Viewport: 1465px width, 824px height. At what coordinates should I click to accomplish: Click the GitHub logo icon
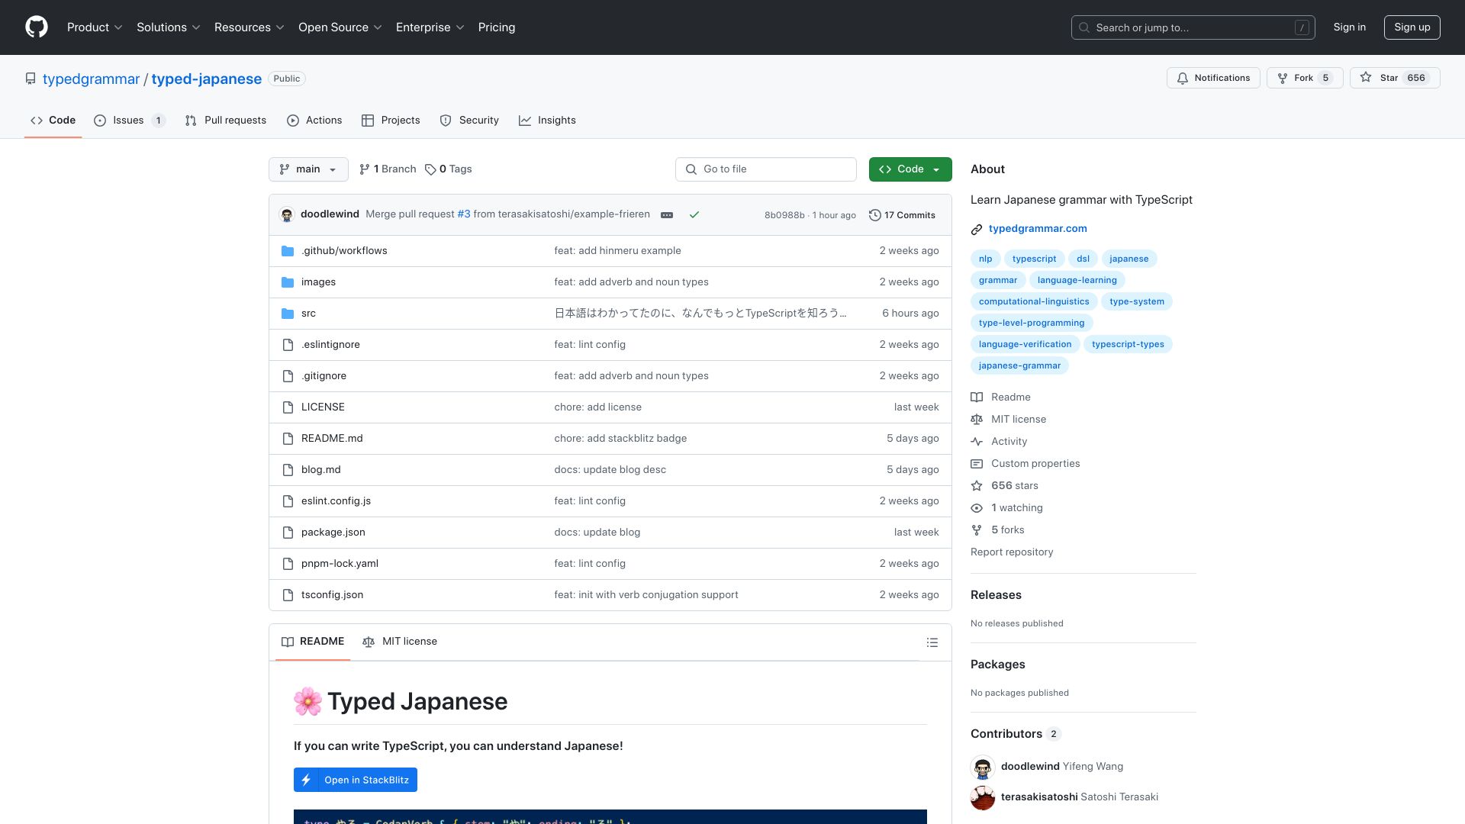(37, 27)
